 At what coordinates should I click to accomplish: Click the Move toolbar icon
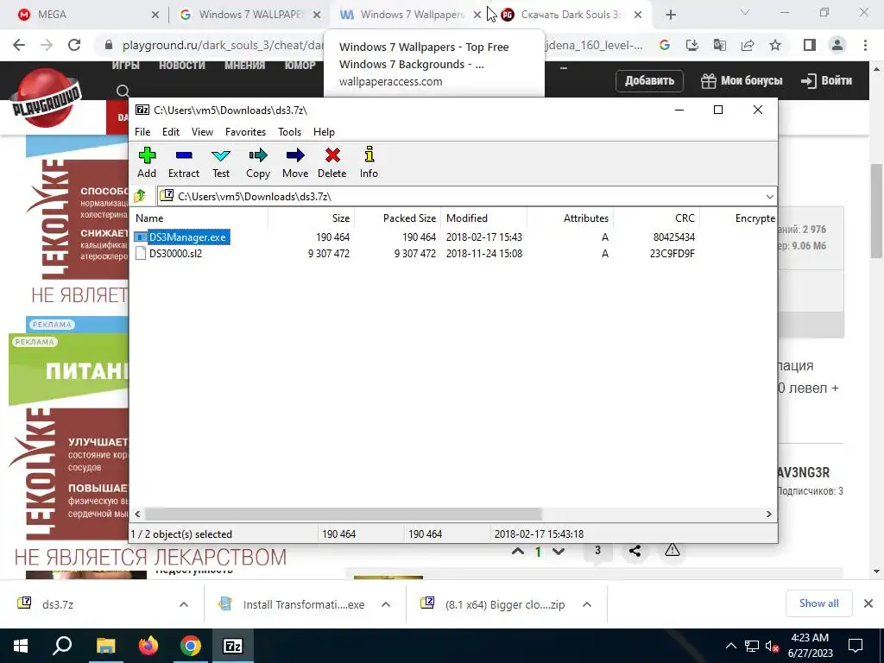point(295,163)
